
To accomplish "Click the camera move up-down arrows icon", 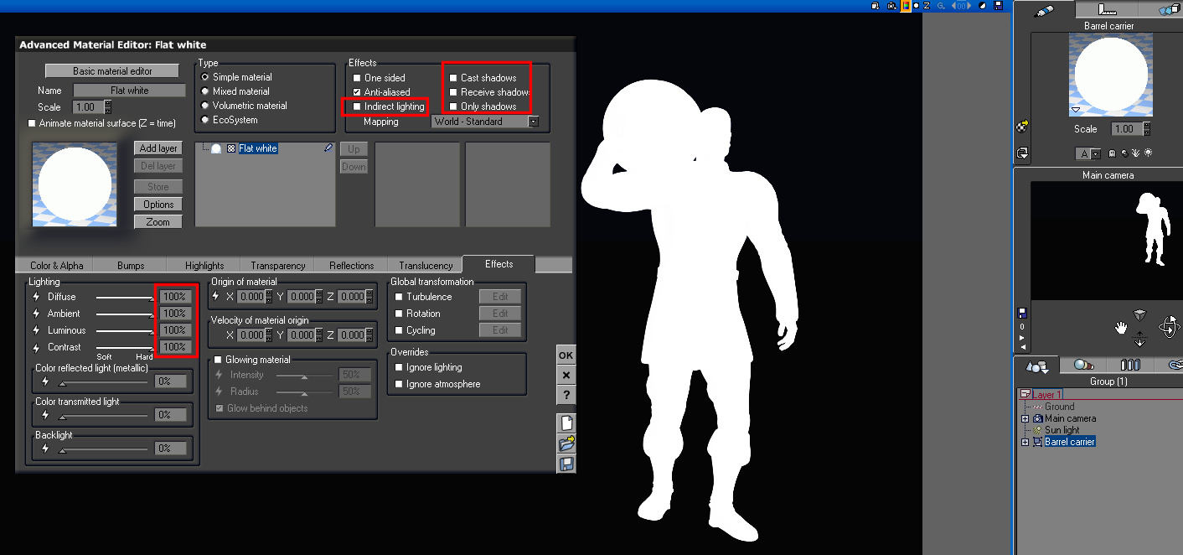I will point(1139,340).
